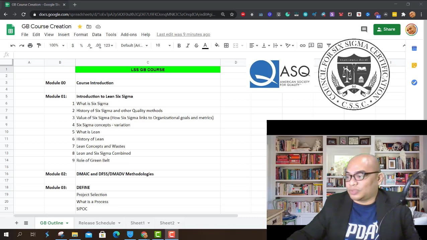427x240 pixels.
Task: Bookmark this page with star icon
Action: [x=232, y=14]
